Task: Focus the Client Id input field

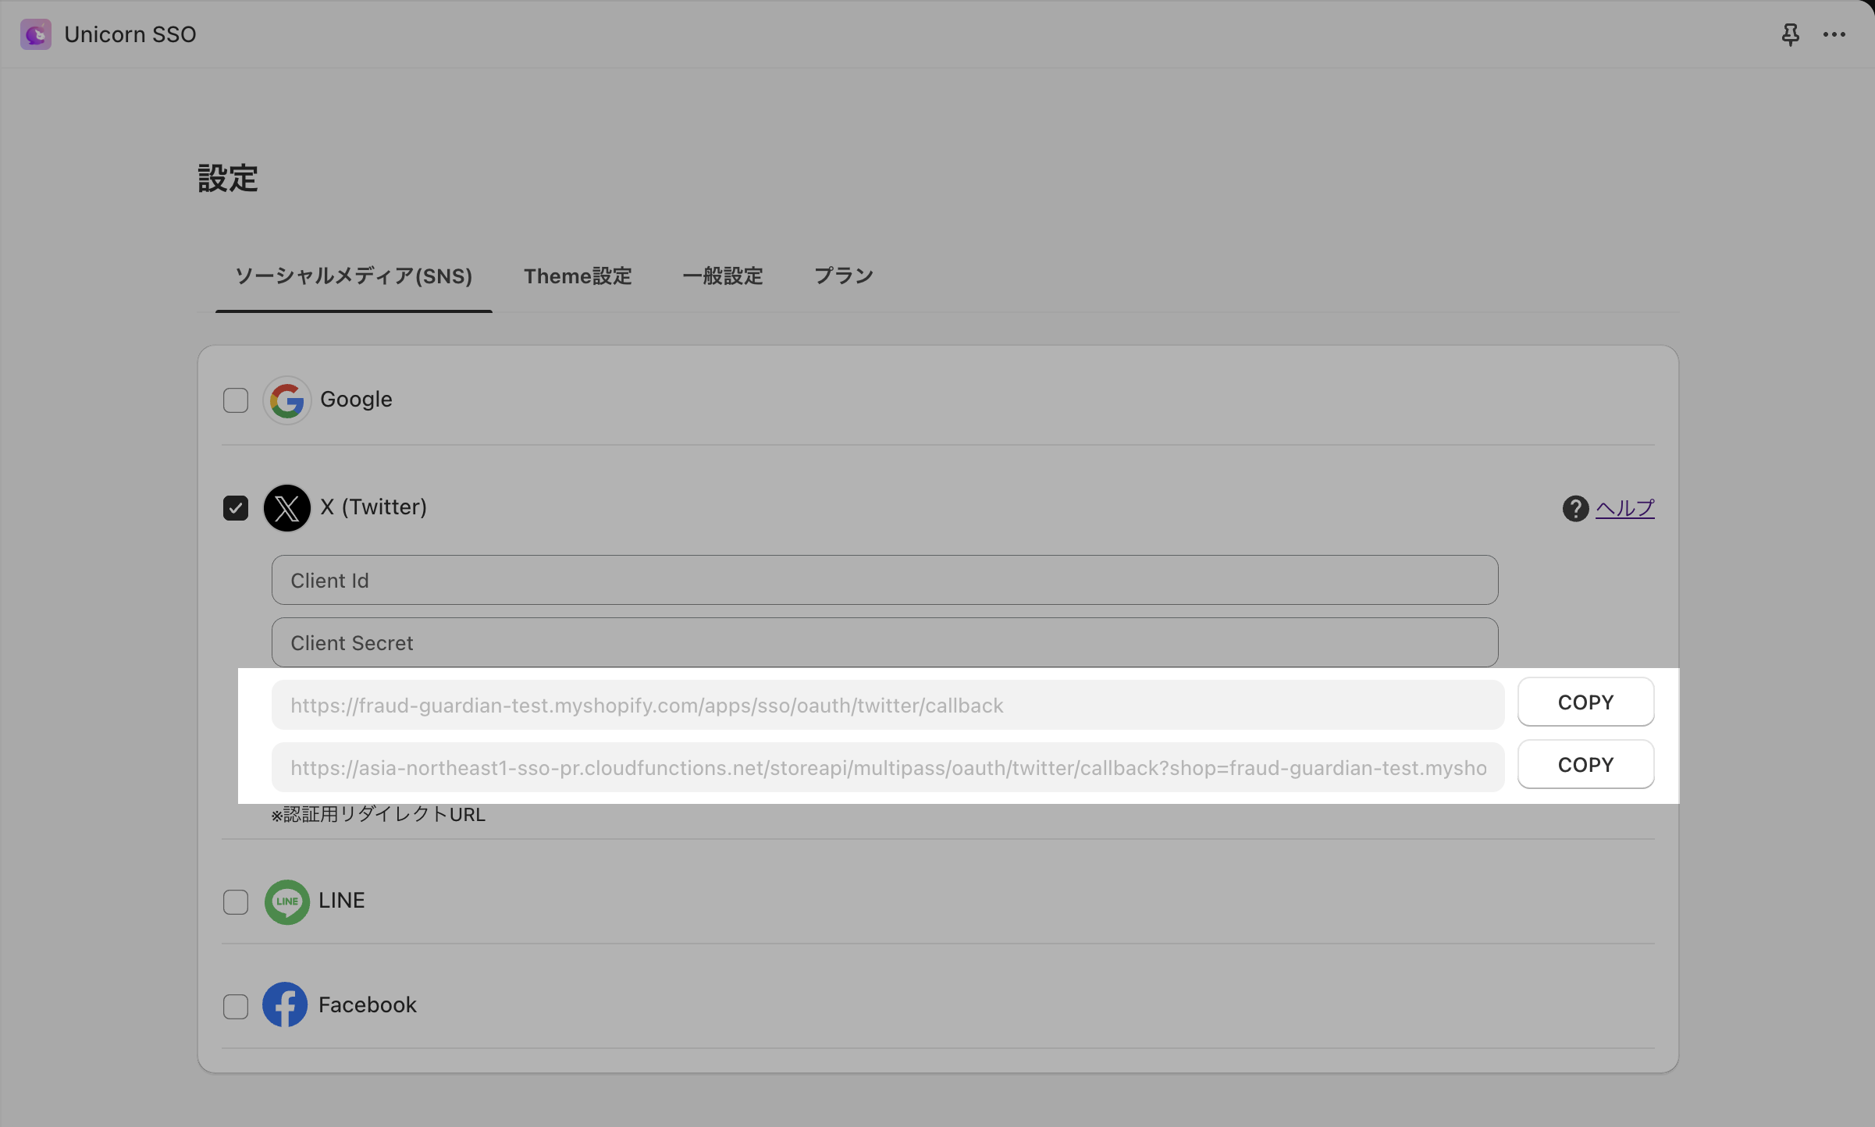Action: point(884,580)
